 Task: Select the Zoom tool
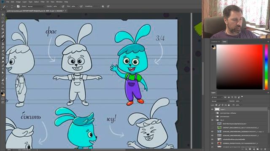(x=3, y=83)
